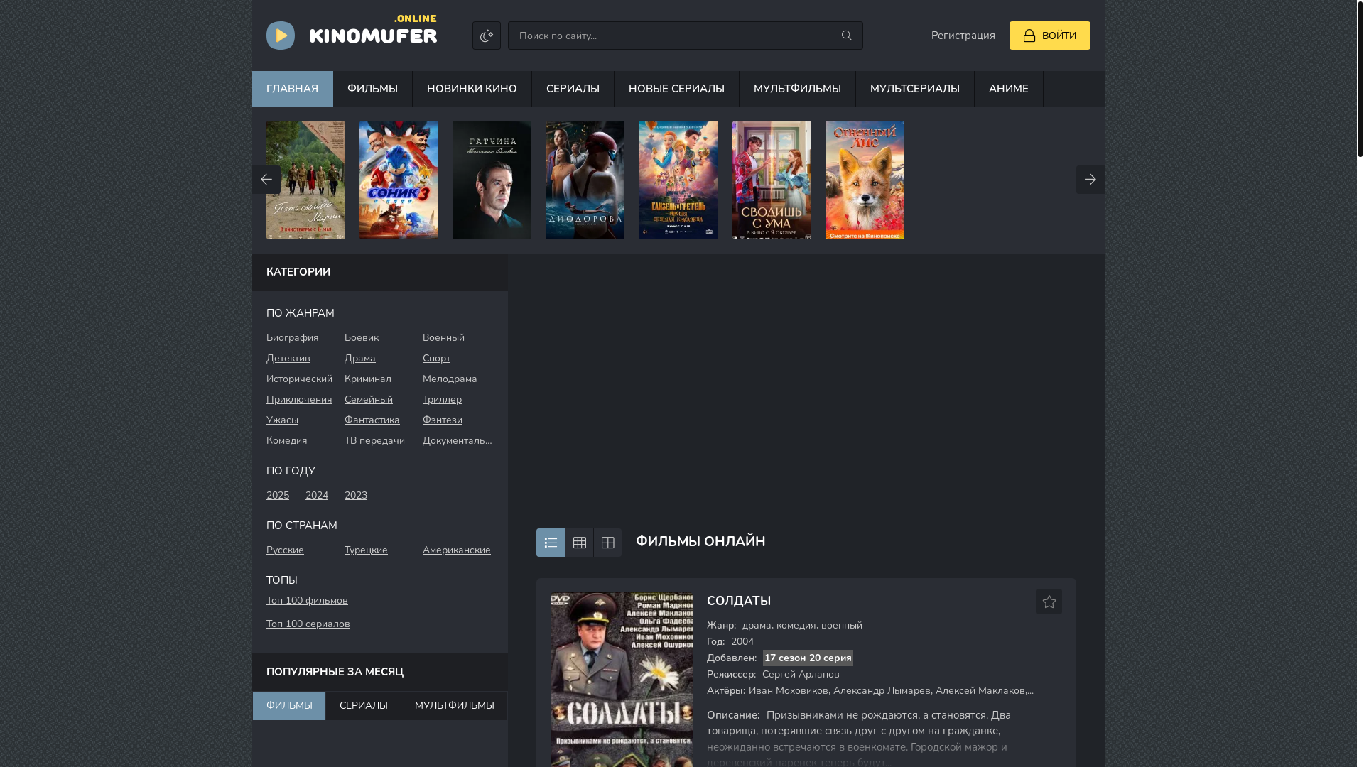Switch to the list view icon
The image size is (1364, 767).
[551, 543]
